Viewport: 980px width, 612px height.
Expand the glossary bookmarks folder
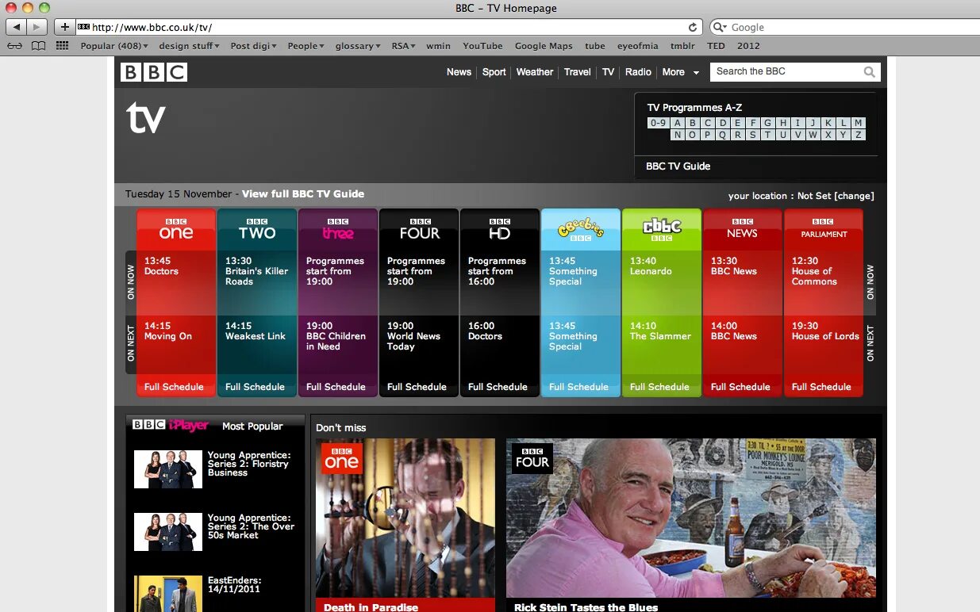point(358,46)
